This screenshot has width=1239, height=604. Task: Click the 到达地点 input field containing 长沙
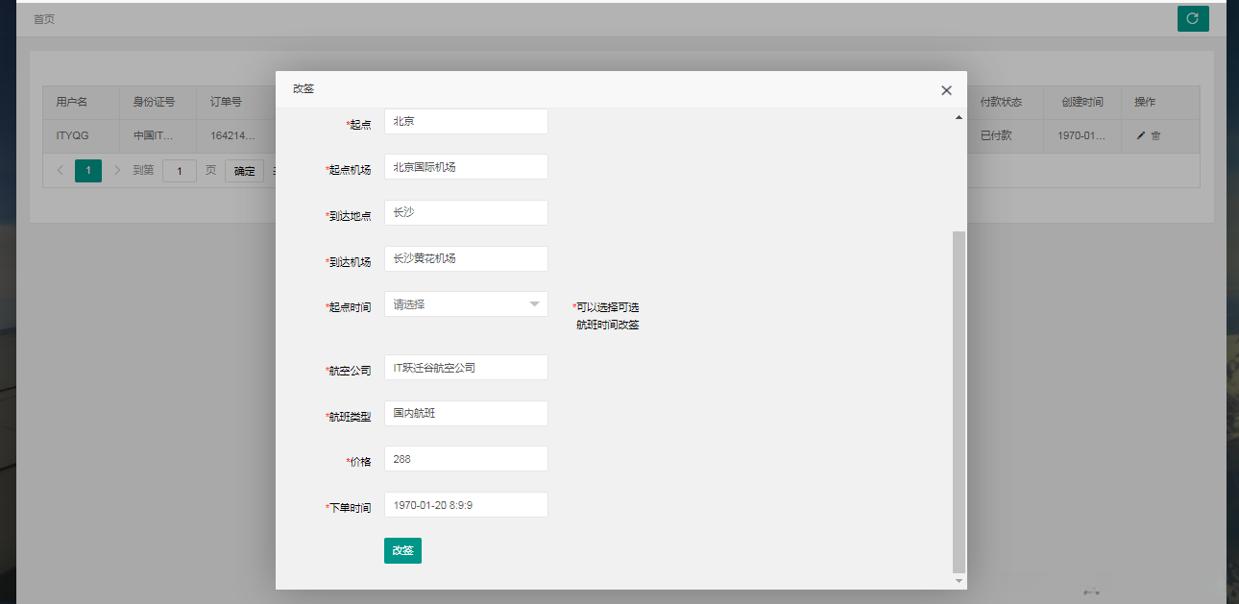(x=466, y=212)
